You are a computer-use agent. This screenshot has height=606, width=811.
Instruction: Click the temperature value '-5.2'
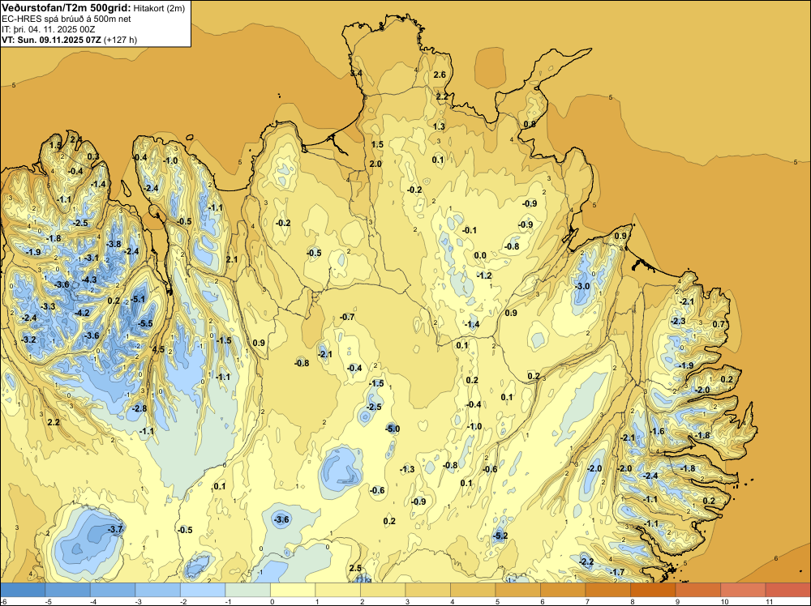pyautogui.click(x=500, y=536)
